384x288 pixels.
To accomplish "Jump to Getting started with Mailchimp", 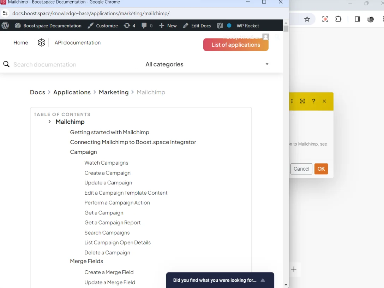I will (109, 133).
